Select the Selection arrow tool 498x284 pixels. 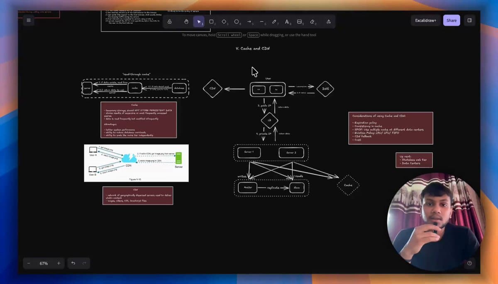[x=199, y=22]
